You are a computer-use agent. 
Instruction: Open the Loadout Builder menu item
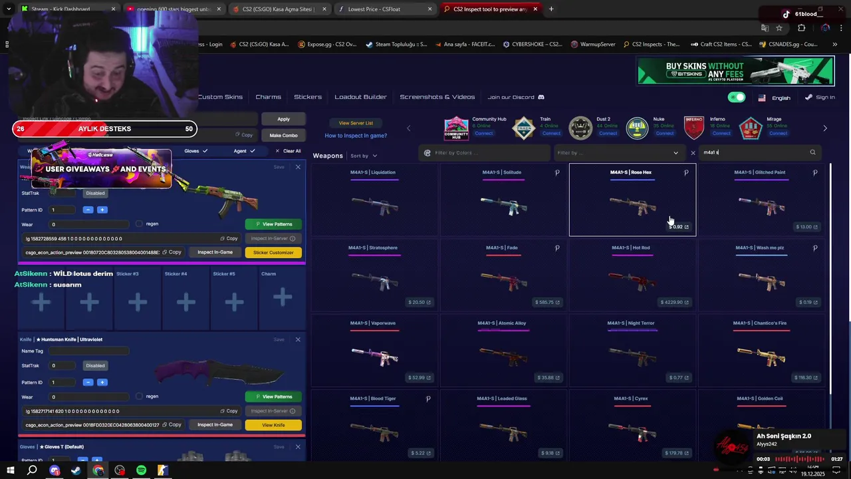click(x=360, y=97)
